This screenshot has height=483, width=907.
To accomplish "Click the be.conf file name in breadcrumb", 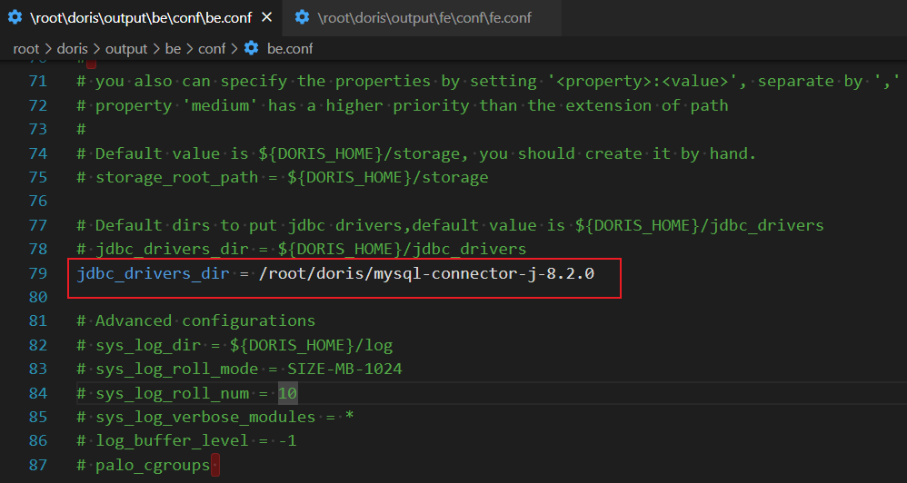I will click(290, 48).
